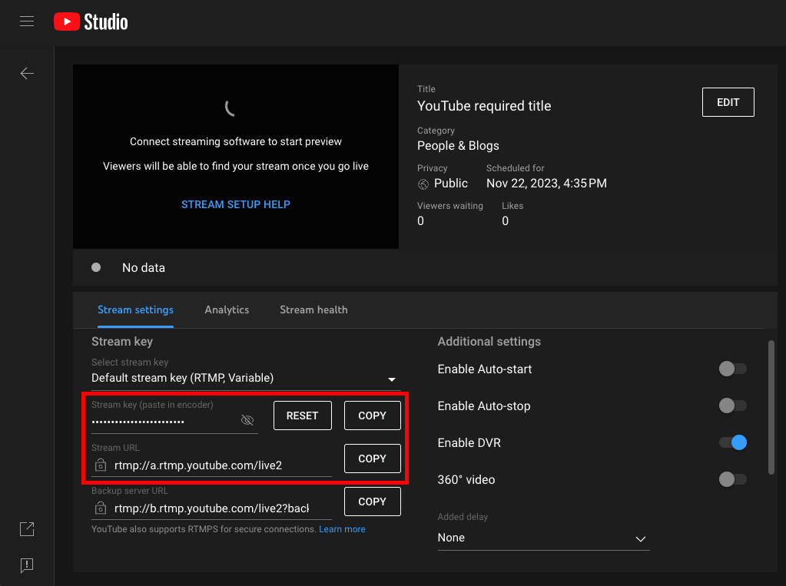Image resolution: width=786 pixels, height=586 pixels.
Task: Click the 'Likes' label
Action: [x=512, y=206]
